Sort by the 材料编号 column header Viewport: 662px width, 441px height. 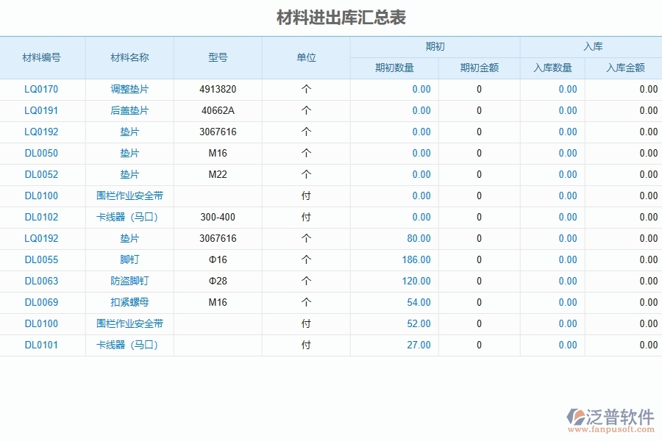(x=42, y=57)
